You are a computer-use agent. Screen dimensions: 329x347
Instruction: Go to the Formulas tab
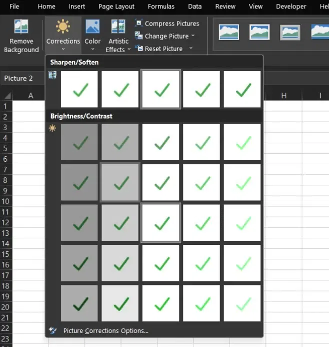click(161, 7)
